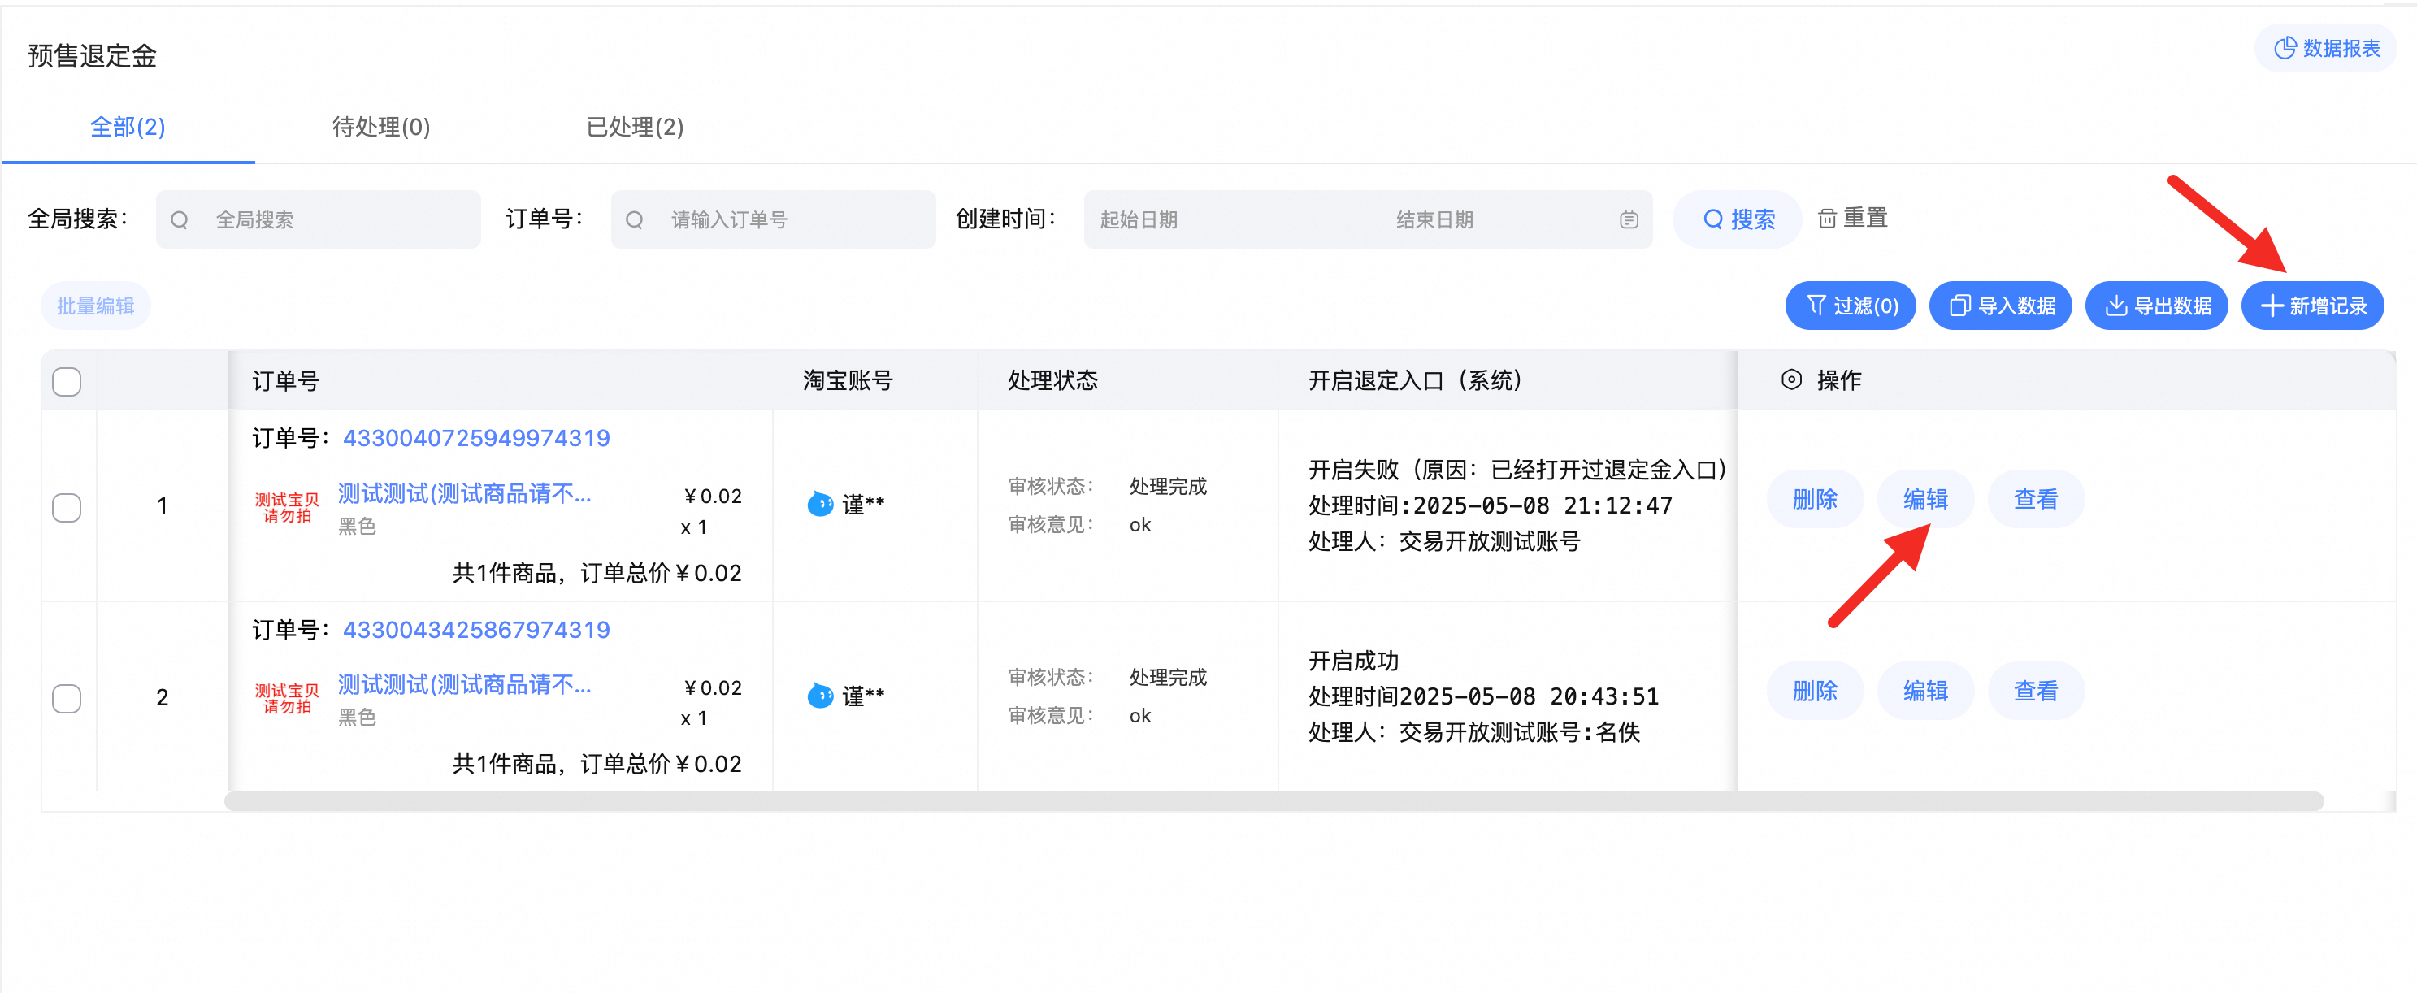This screenshot has height=993, width=2417.
Task: Click 重置 reset with trash icon
Action: click(x=1853, y=219)
